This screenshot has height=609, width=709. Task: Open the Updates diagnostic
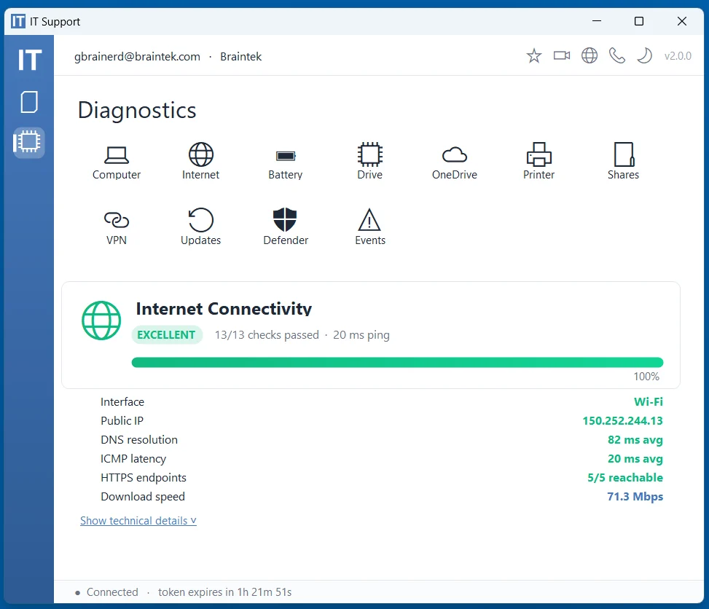click(201, 227)
